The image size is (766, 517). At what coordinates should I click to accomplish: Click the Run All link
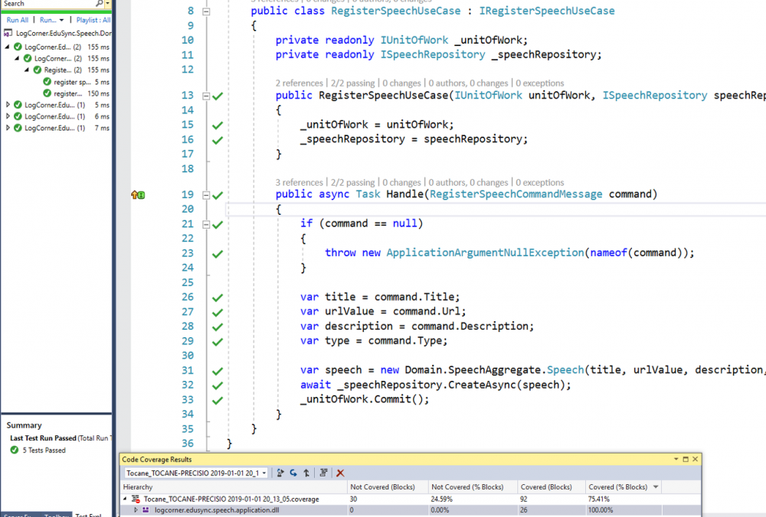point(18,20)
